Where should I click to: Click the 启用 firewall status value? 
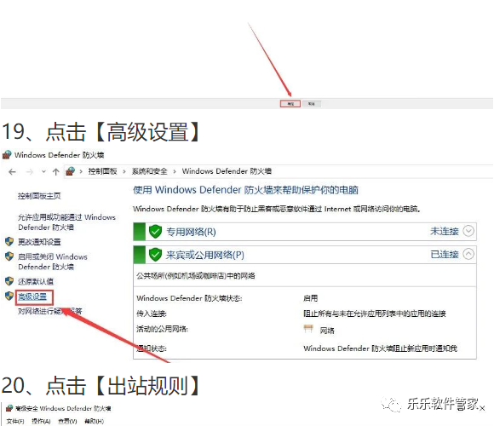[311, 298]
